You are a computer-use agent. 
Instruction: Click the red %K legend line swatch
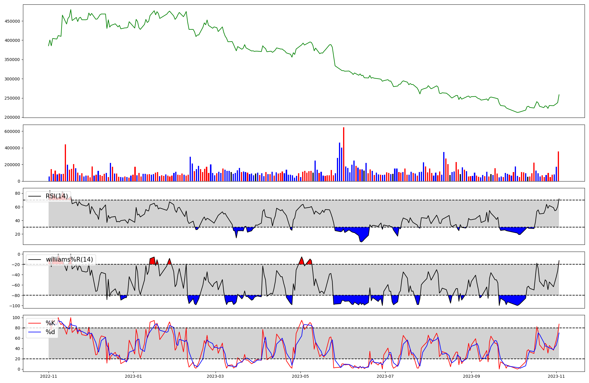point(34,323)
